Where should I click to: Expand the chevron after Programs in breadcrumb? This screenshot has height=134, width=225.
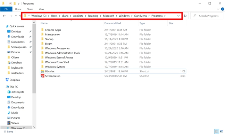click(165, 16)
